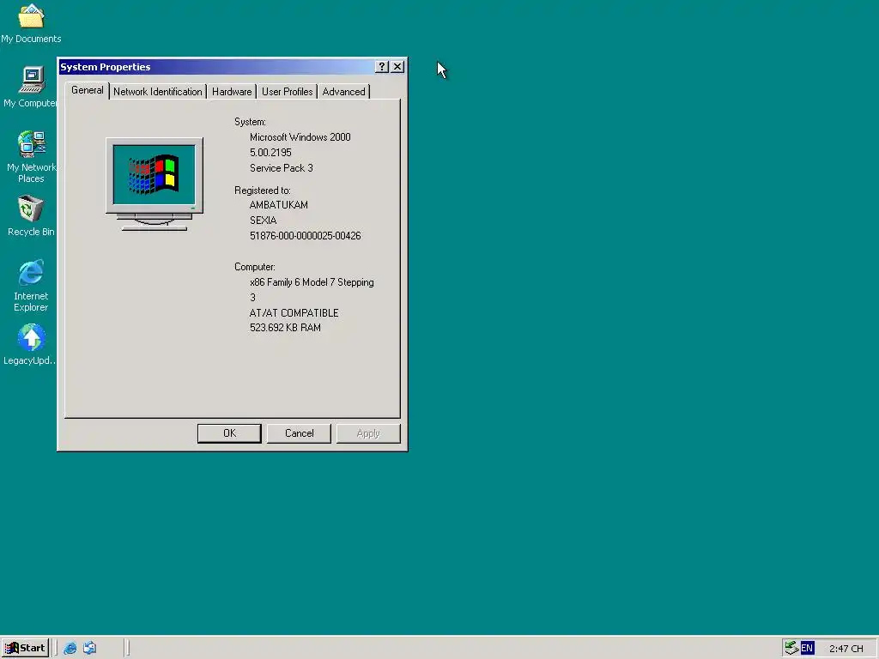Click the System: heading label

(250, 122)
